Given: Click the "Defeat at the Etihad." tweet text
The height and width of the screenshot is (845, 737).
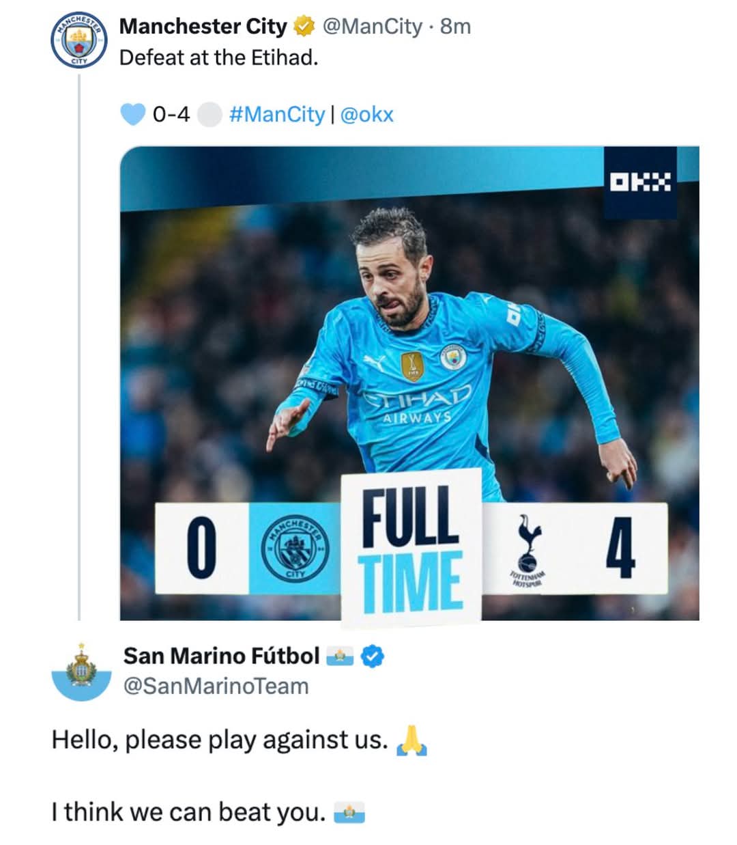Looking at the screenshot, I should 219,58.
